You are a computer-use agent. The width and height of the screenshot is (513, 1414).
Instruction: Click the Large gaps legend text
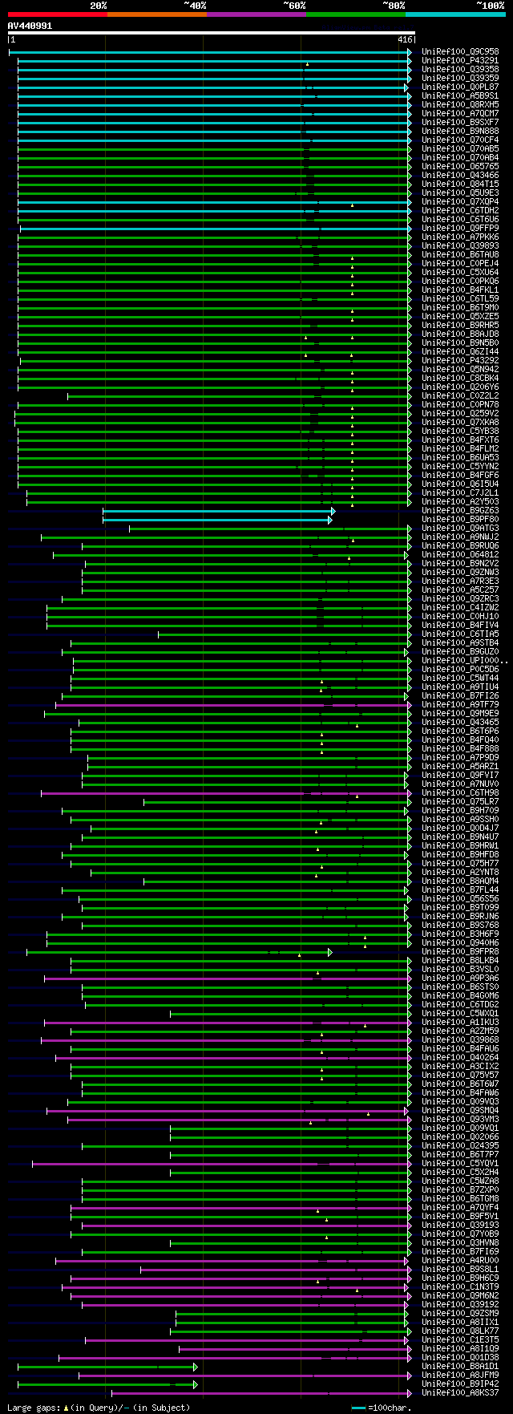pos(99,1408)
